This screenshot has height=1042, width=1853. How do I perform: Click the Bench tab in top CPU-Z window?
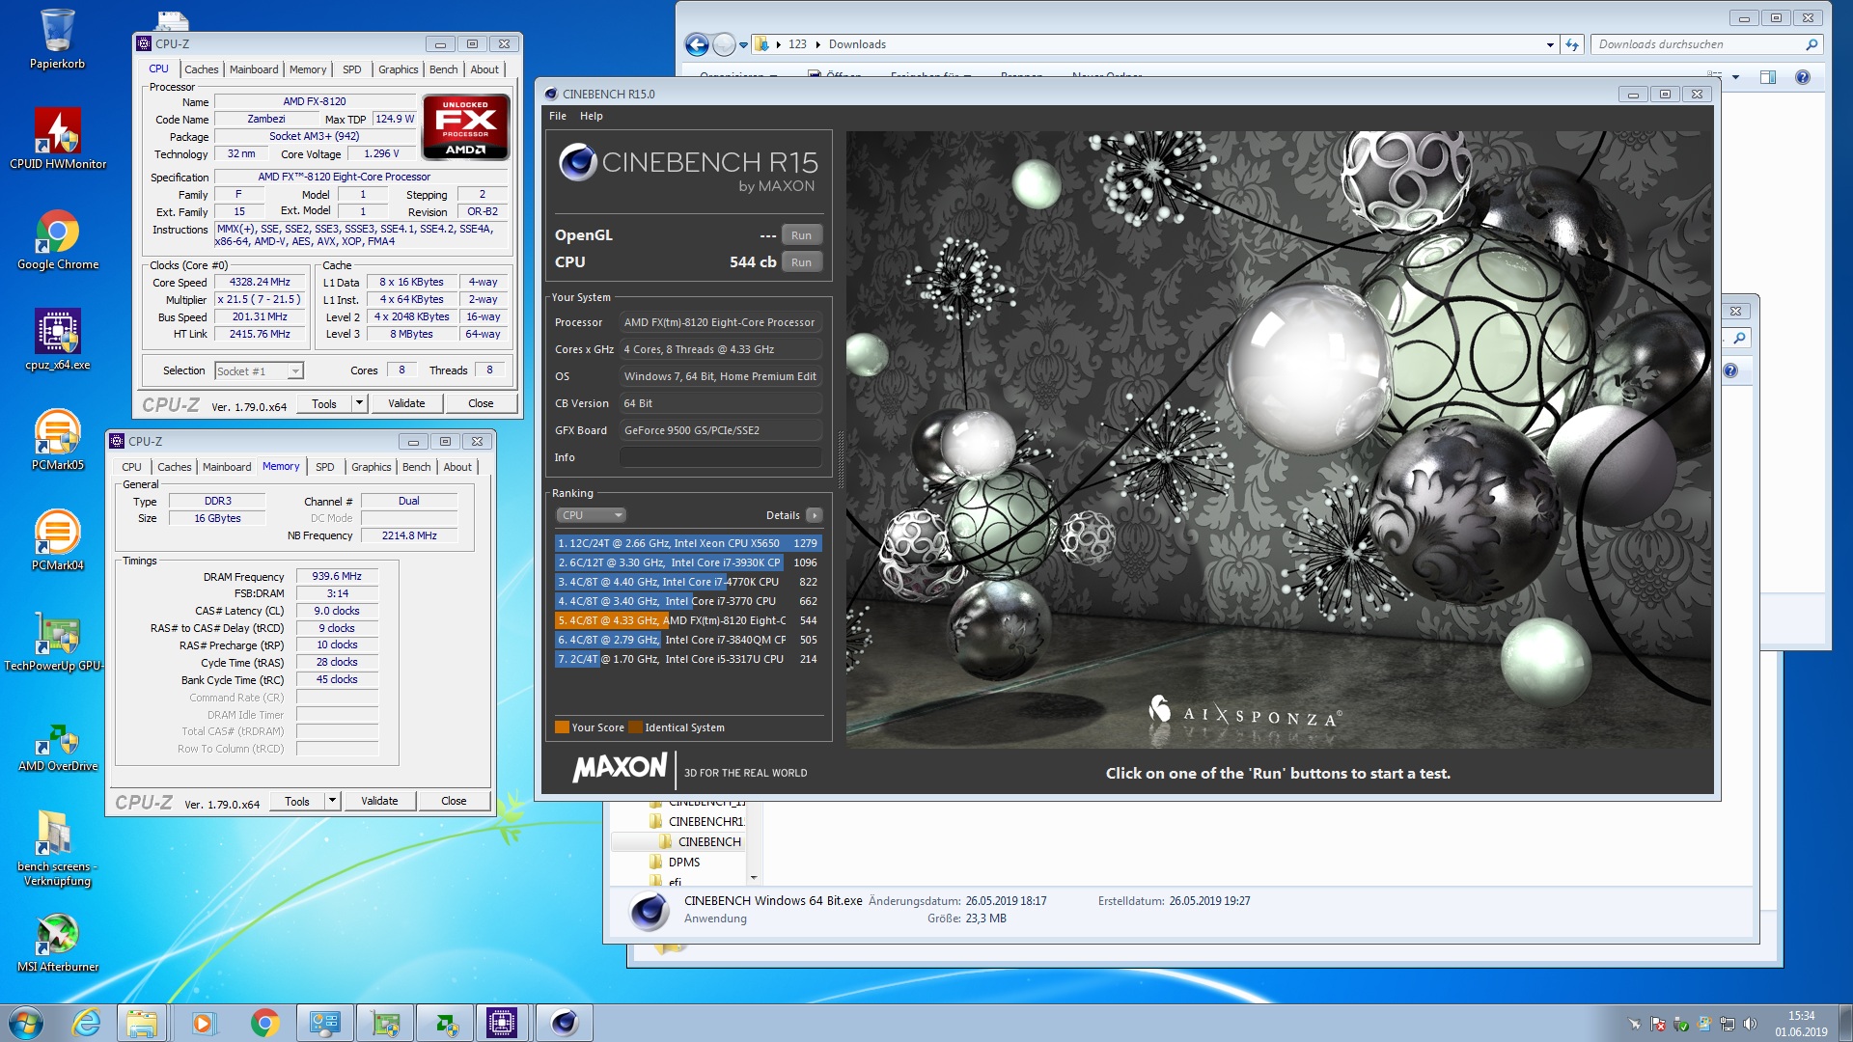point(444,69)
